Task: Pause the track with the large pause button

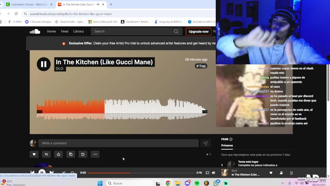Action: coord(44,64)
